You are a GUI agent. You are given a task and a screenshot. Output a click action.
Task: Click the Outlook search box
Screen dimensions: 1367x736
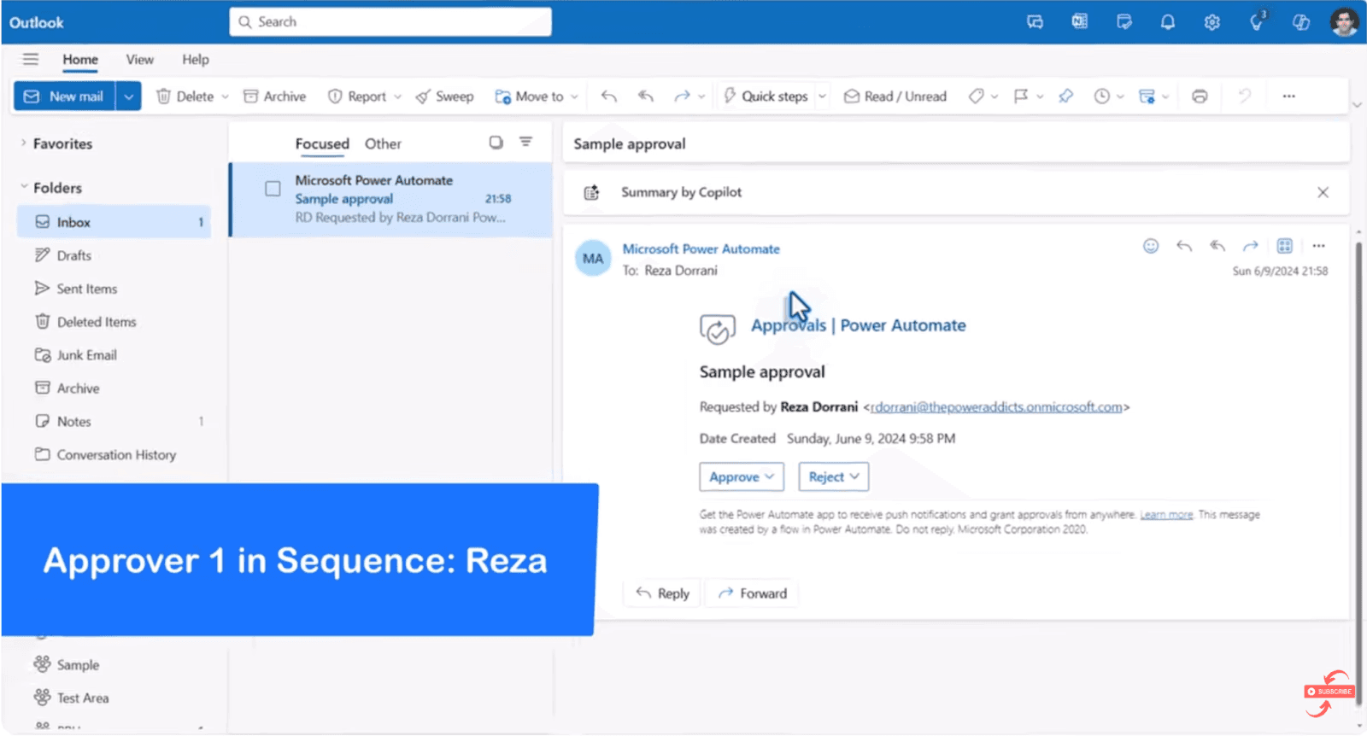click(x=390, y=22)
